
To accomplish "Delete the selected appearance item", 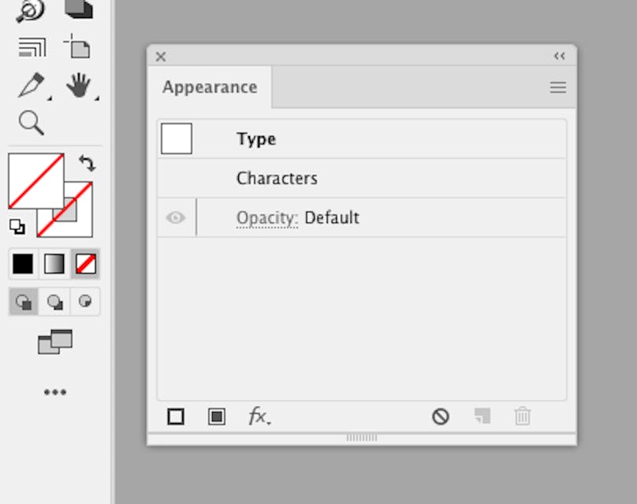I will [x=523, y=417].
